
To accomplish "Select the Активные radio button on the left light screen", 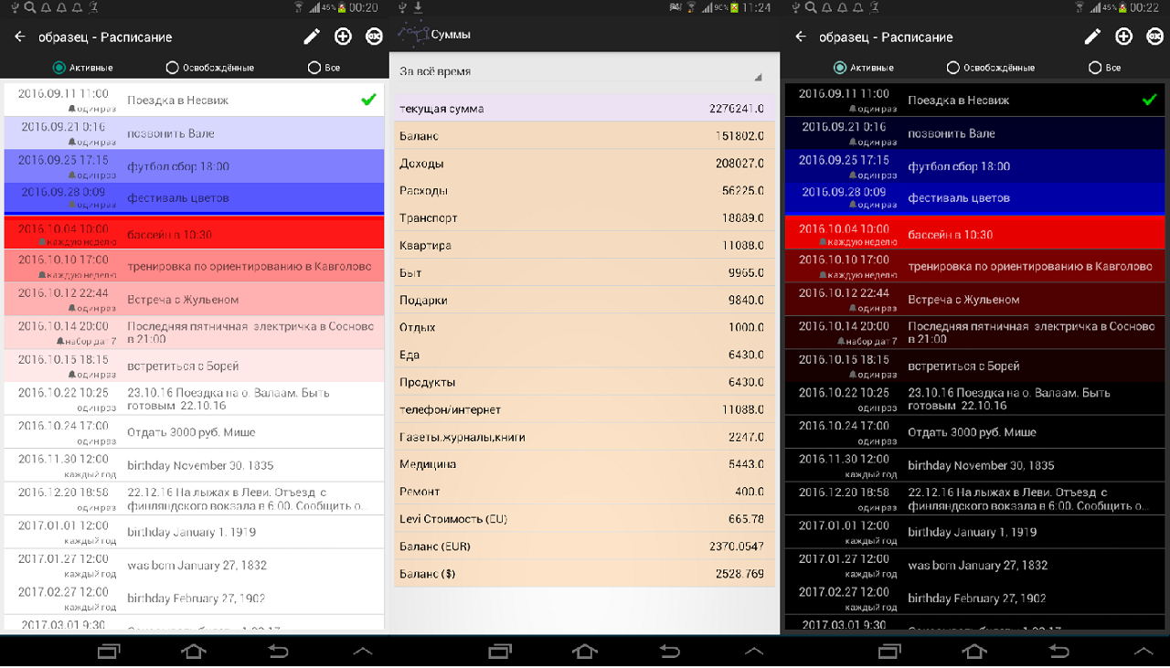I will tap(59, 68).
